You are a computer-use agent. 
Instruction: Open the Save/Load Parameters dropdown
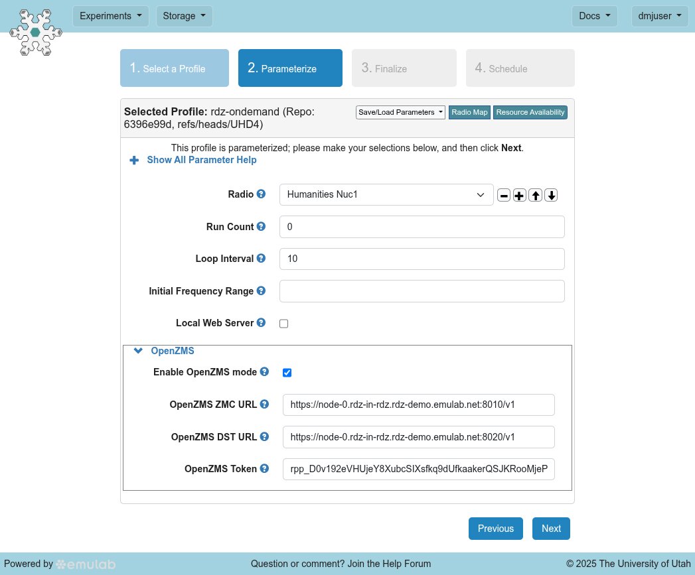point(400,113)
